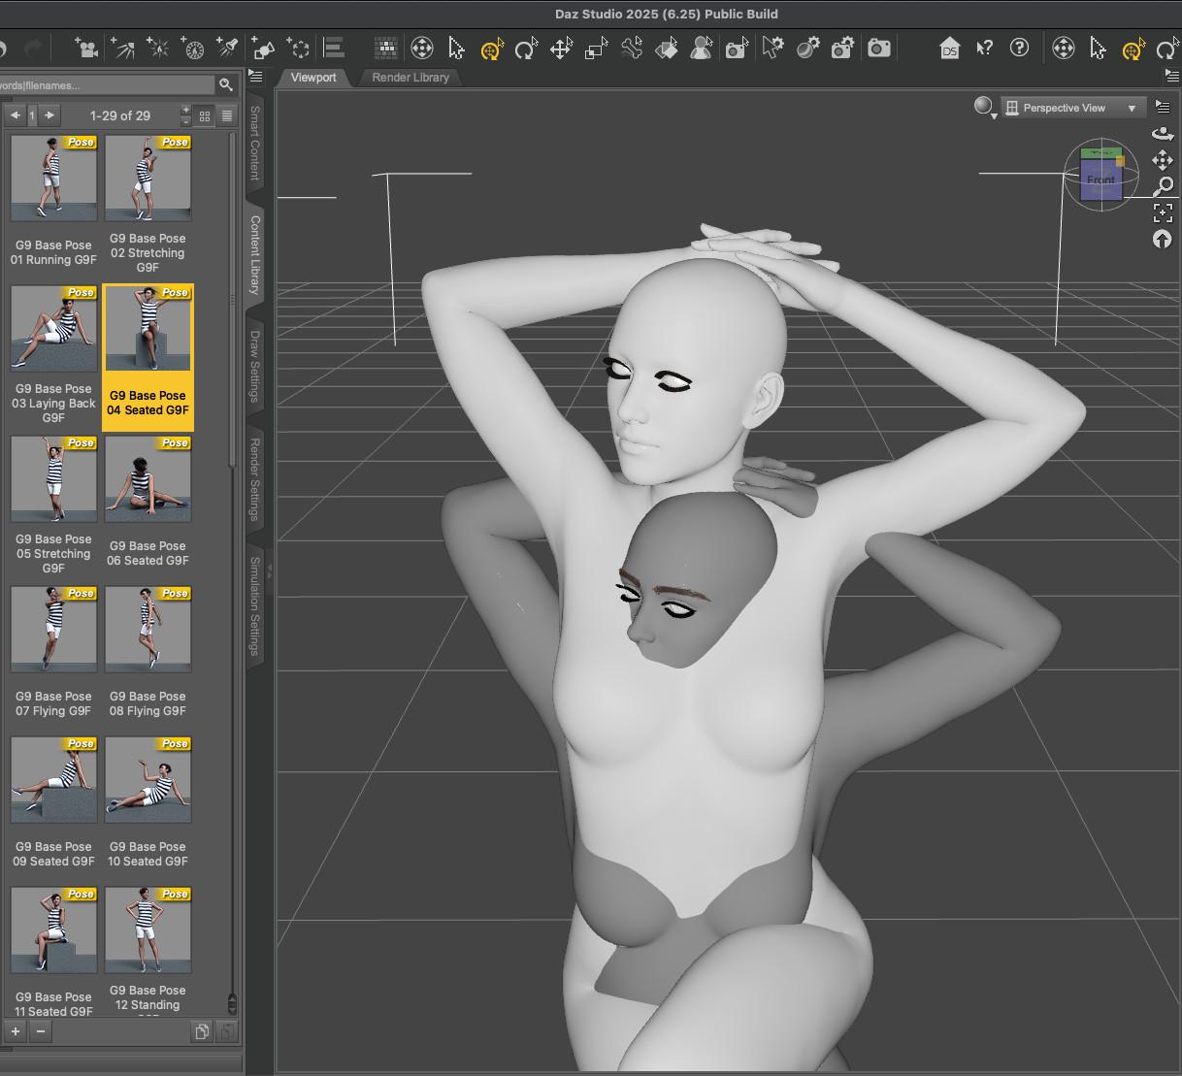Click the viewport Zoom magnifier control
This screenshot has width=1182, height=1076.
pyautogui.click(x=1162, y=186)
